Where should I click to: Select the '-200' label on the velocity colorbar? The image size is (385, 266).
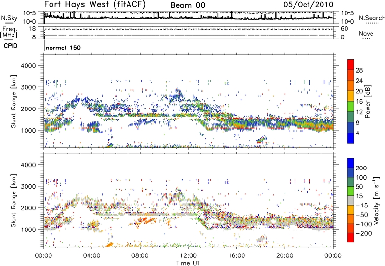click(364, 233)
